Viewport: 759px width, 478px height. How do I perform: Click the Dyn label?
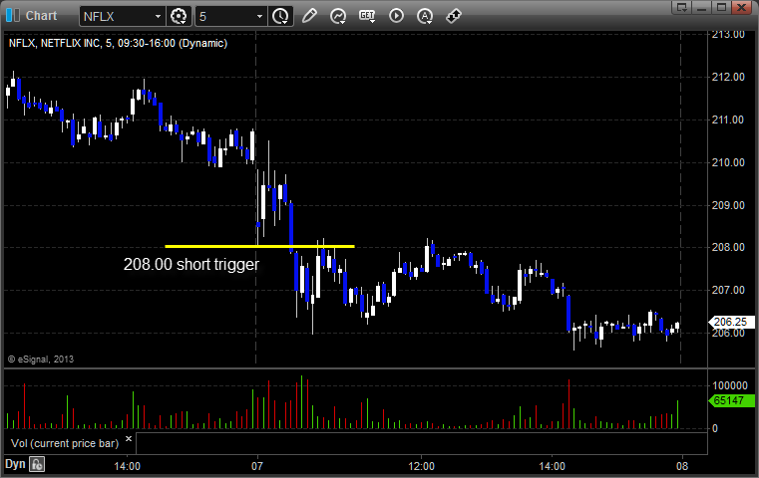pyautogui.click(x=15, y=464)
